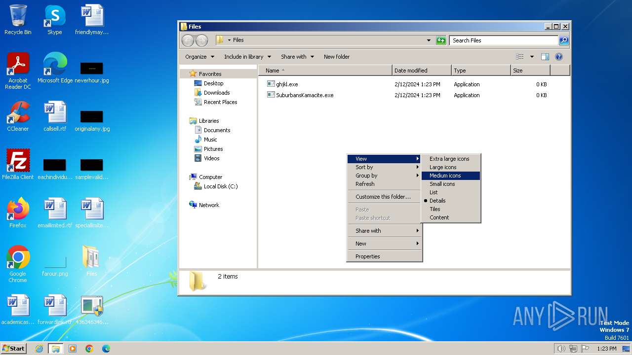
Task: Expand the context menu Share with submenu
Action: coord(384,231)
